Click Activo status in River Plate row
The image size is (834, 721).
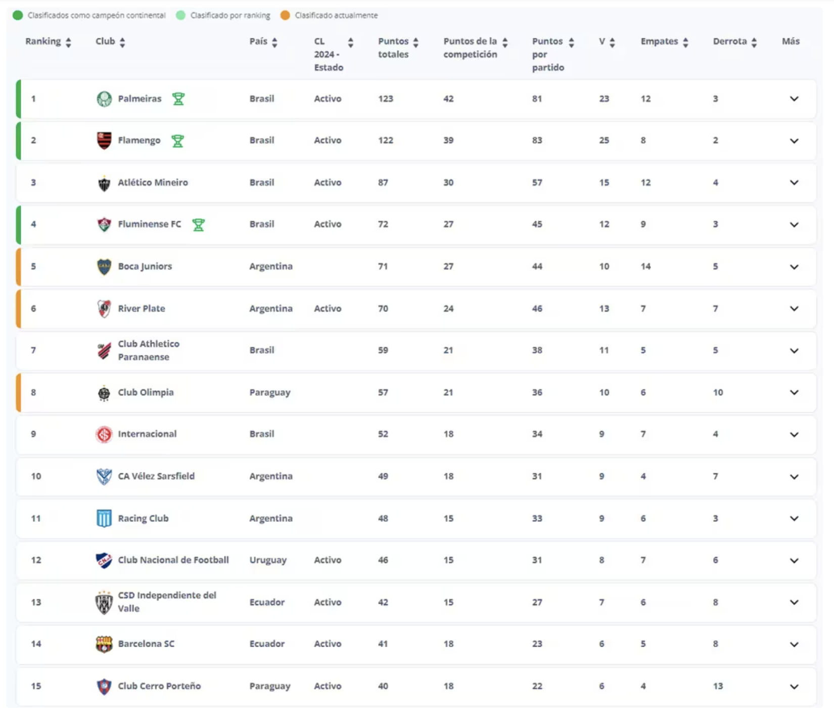328,308
